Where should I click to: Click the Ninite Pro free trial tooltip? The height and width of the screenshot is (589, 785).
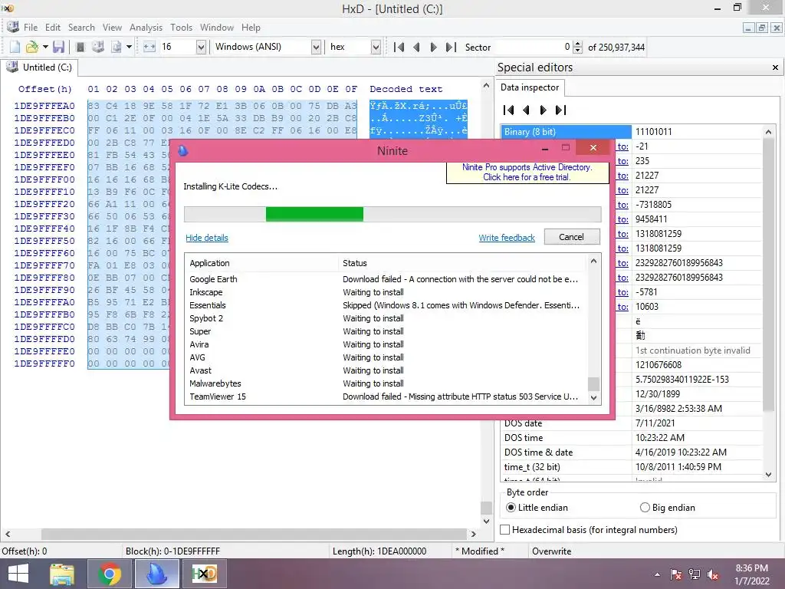coord(527,173)
